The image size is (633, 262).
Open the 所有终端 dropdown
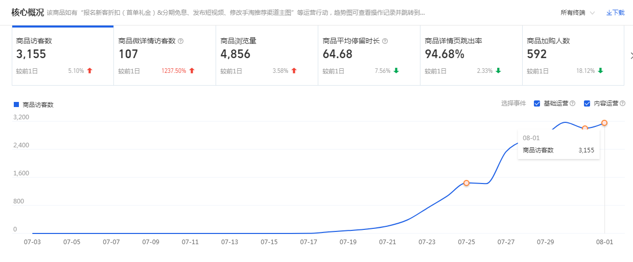point(577,13)
